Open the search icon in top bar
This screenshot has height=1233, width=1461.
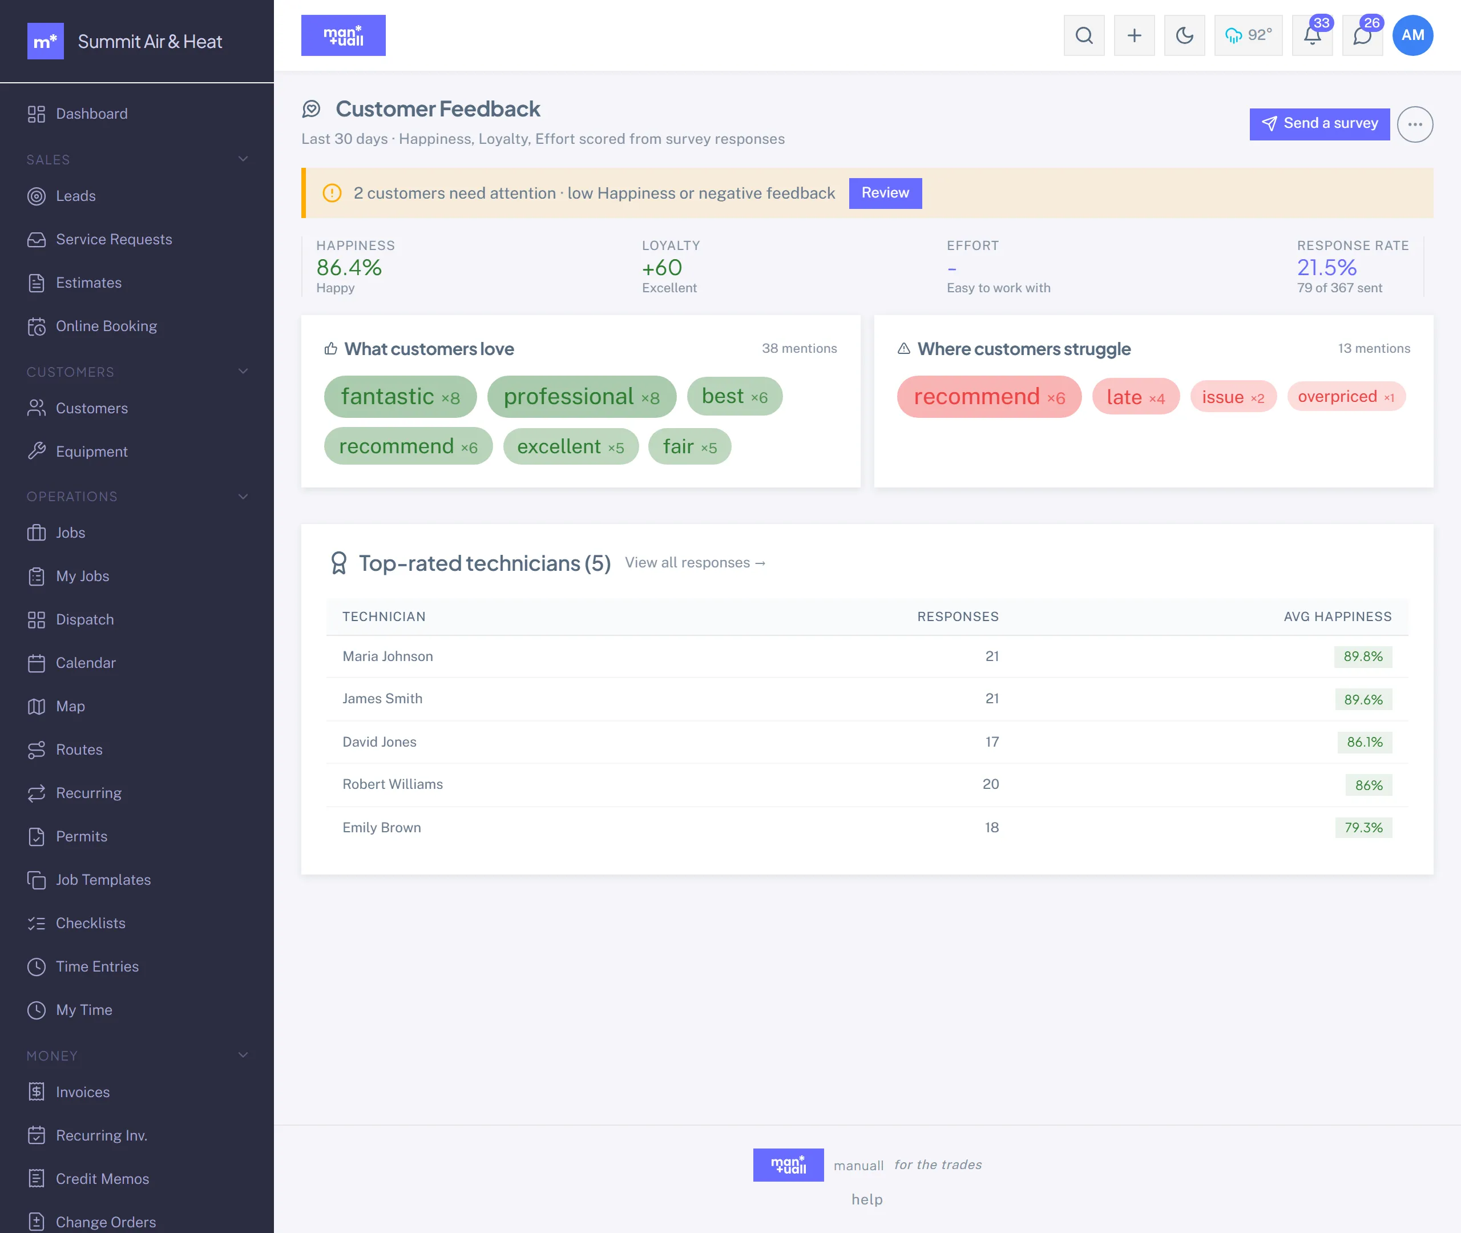pyautogui.click(x=1084, y=35)
